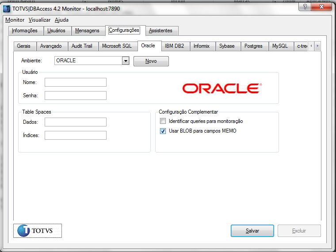The width and height of the screenshot is (336, 252).
Task: Open the Informix tab
Action: 202,46
